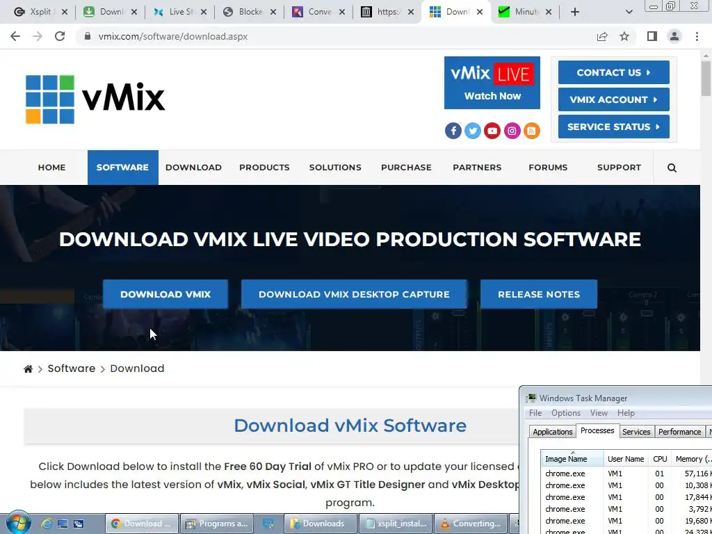The width and height of the screenshot is (712, 534).
Task: Click the home icon in breadcrumb
Action: (x=28, y=369)
